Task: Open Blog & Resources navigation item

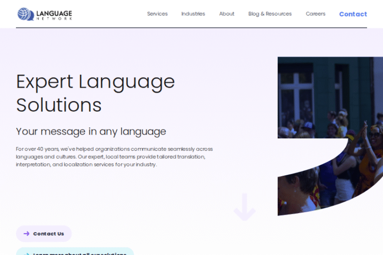Action: (270, 14)
